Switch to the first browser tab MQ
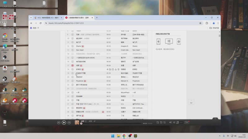Image resolution: width=248 pixels, height=139 pixels. (x=48, y=18)
